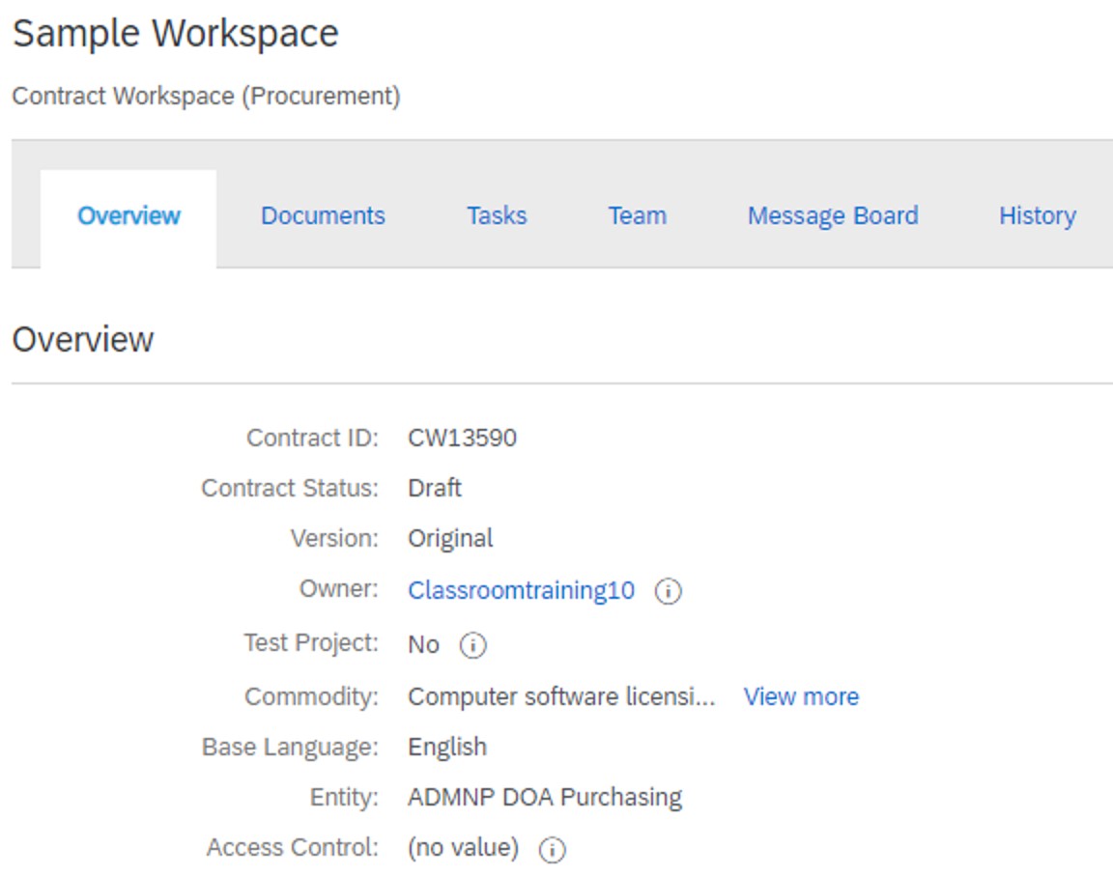This screenshot has height=877, width=1113.
Task: Click Entity value ADMNP DOA Purchasing
Action: (x=545, y=798)
